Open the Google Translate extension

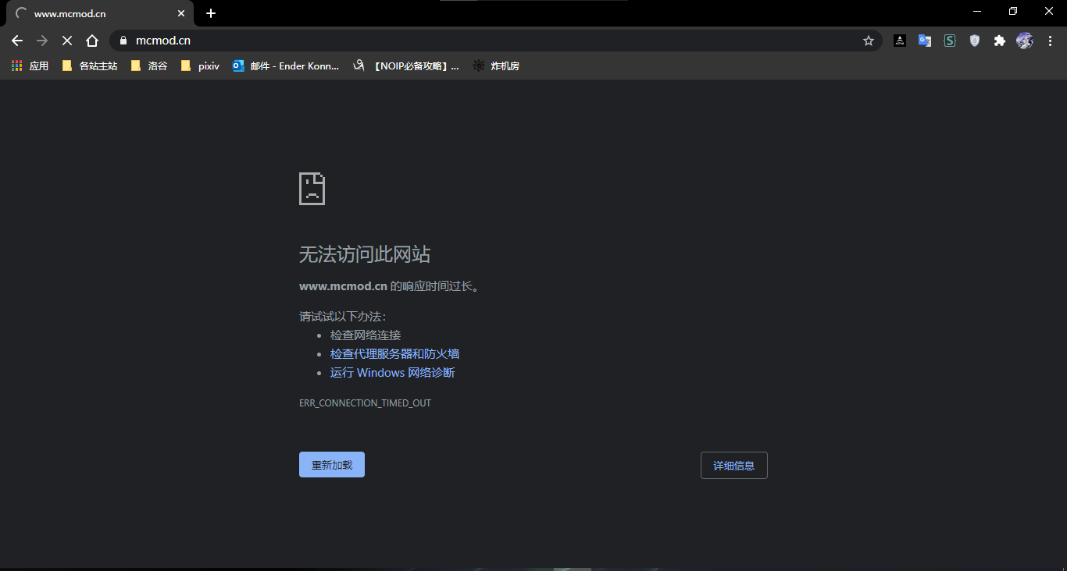pos(925,40)
